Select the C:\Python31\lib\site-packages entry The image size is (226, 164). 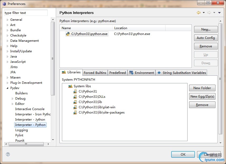click(102, 112)
